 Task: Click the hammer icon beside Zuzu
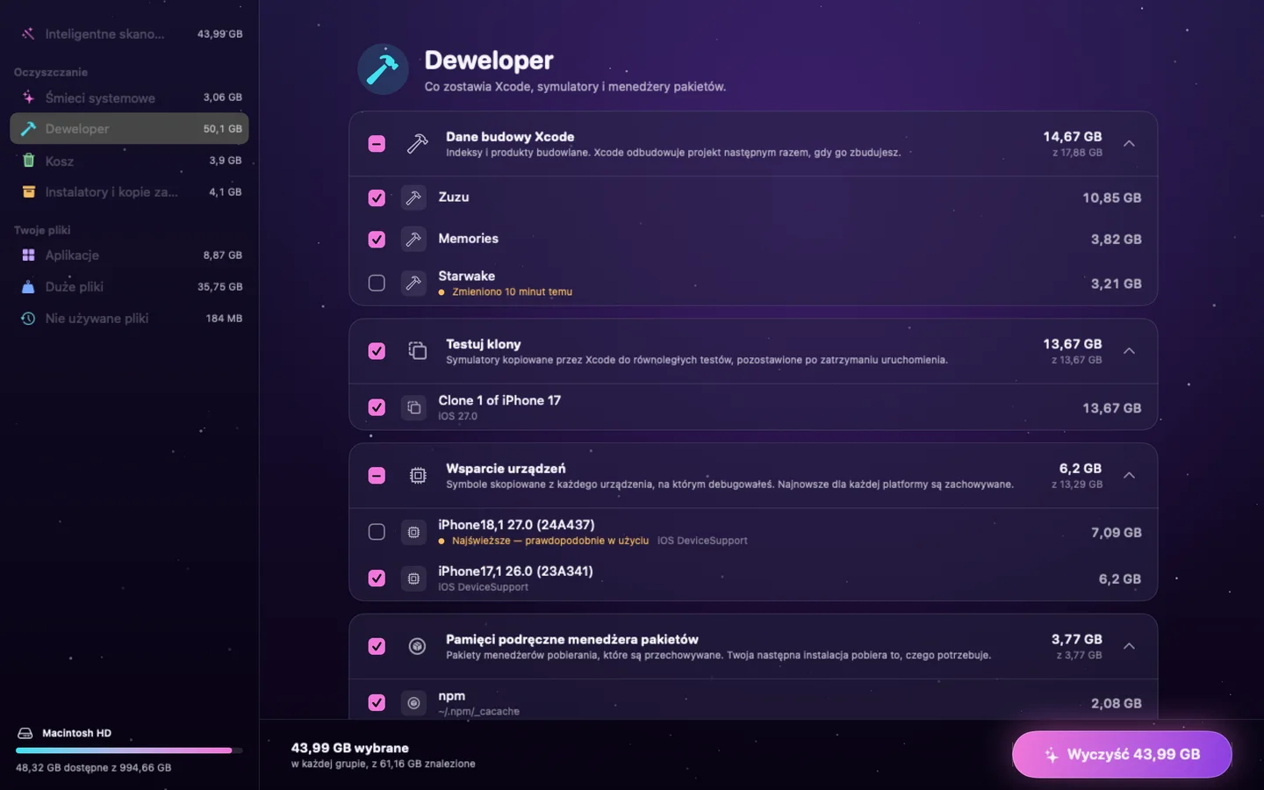point(413,197)
